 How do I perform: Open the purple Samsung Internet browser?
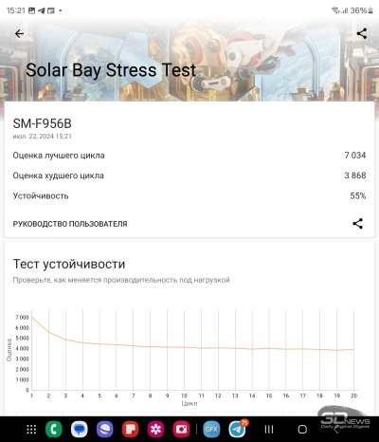tap(105, 430)
